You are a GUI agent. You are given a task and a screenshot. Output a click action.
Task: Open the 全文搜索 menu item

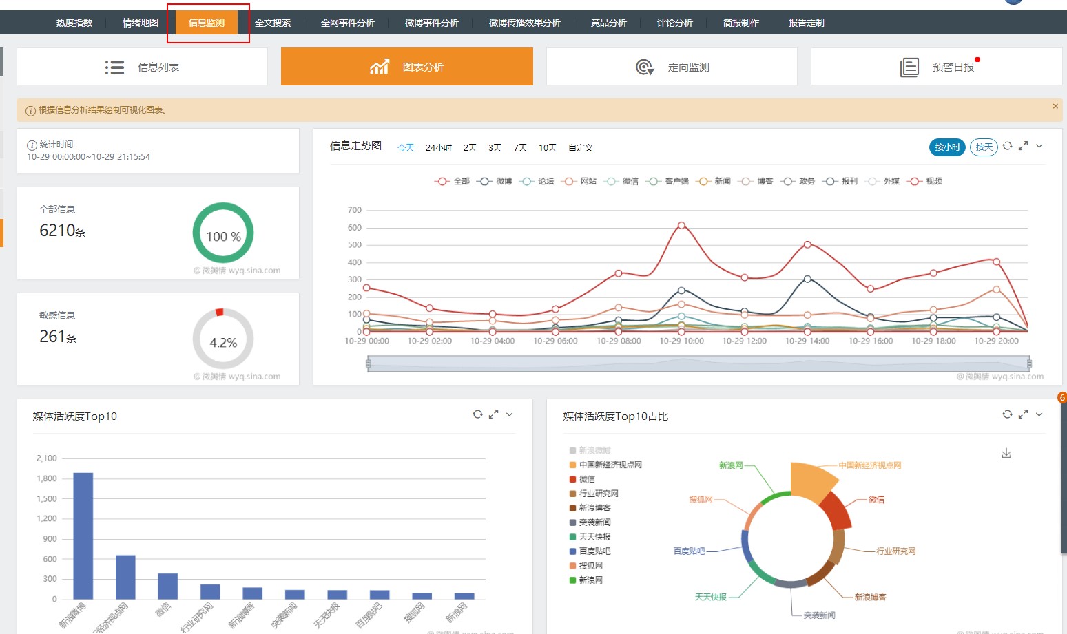coord(273,23)
